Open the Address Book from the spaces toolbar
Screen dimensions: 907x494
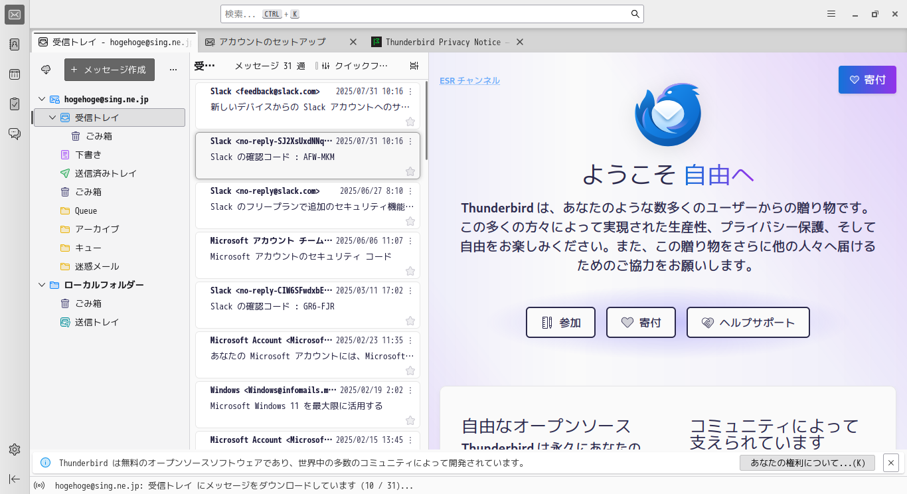(x=15, y=44)
